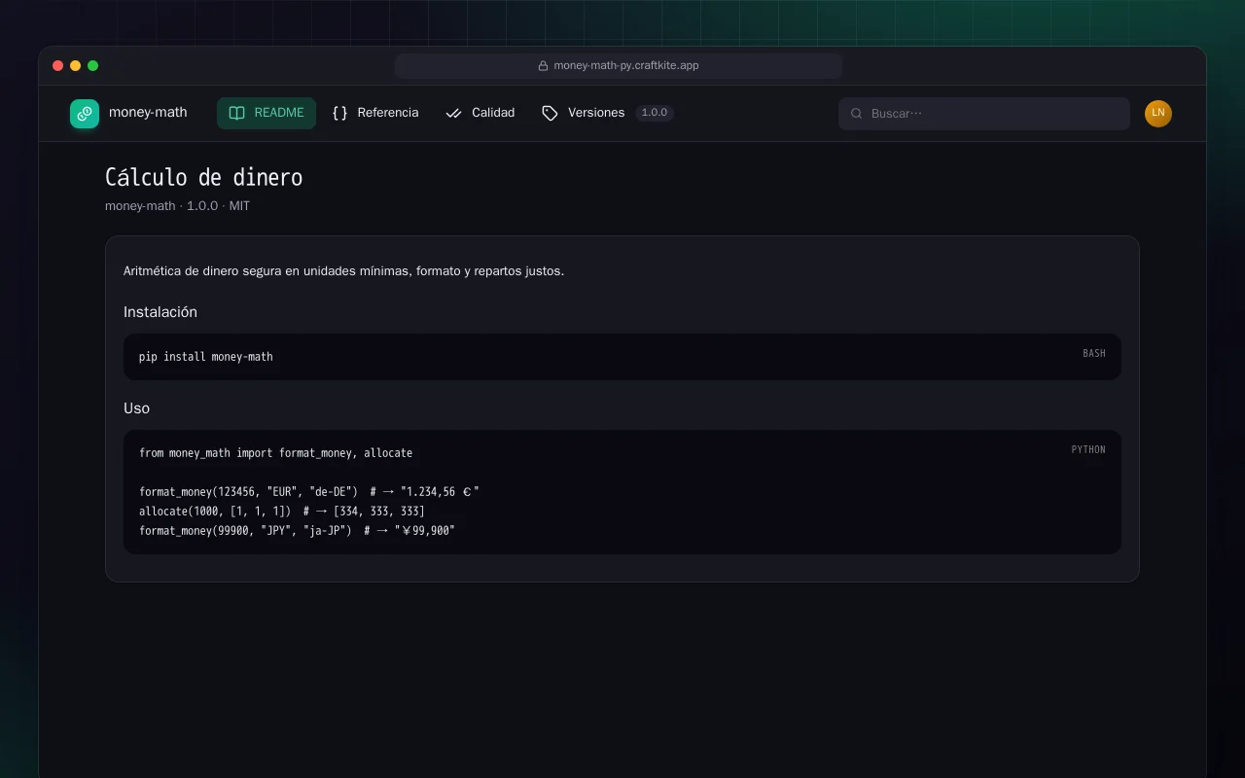
Task: Click the double-check Calidad icon
Action: [453, 113]
